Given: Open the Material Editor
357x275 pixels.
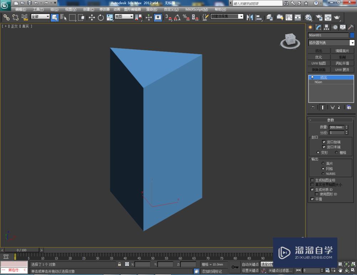Looking at the screenshot, I should click(308, 17).
